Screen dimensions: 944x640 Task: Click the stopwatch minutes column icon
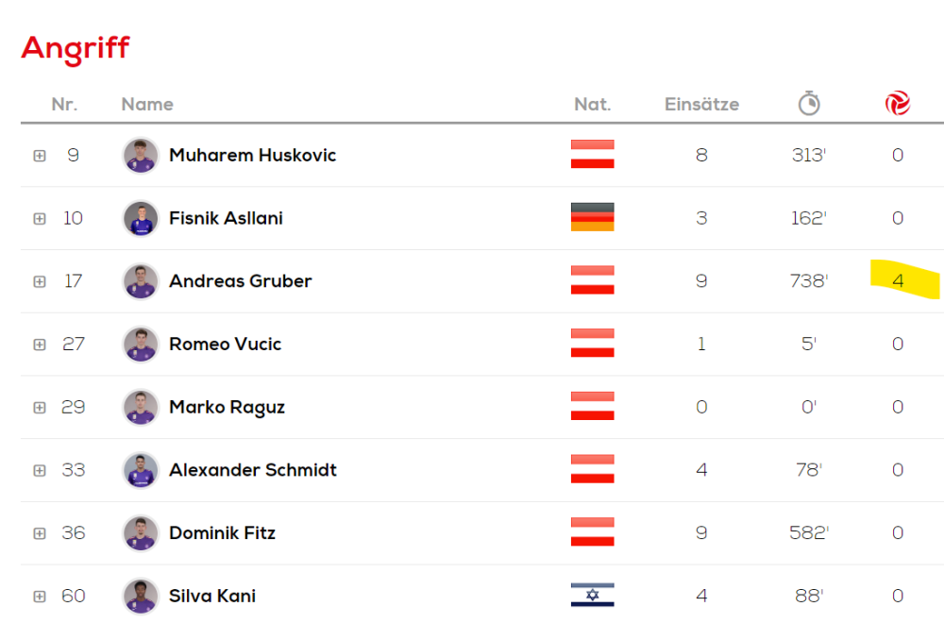point(809,104)
